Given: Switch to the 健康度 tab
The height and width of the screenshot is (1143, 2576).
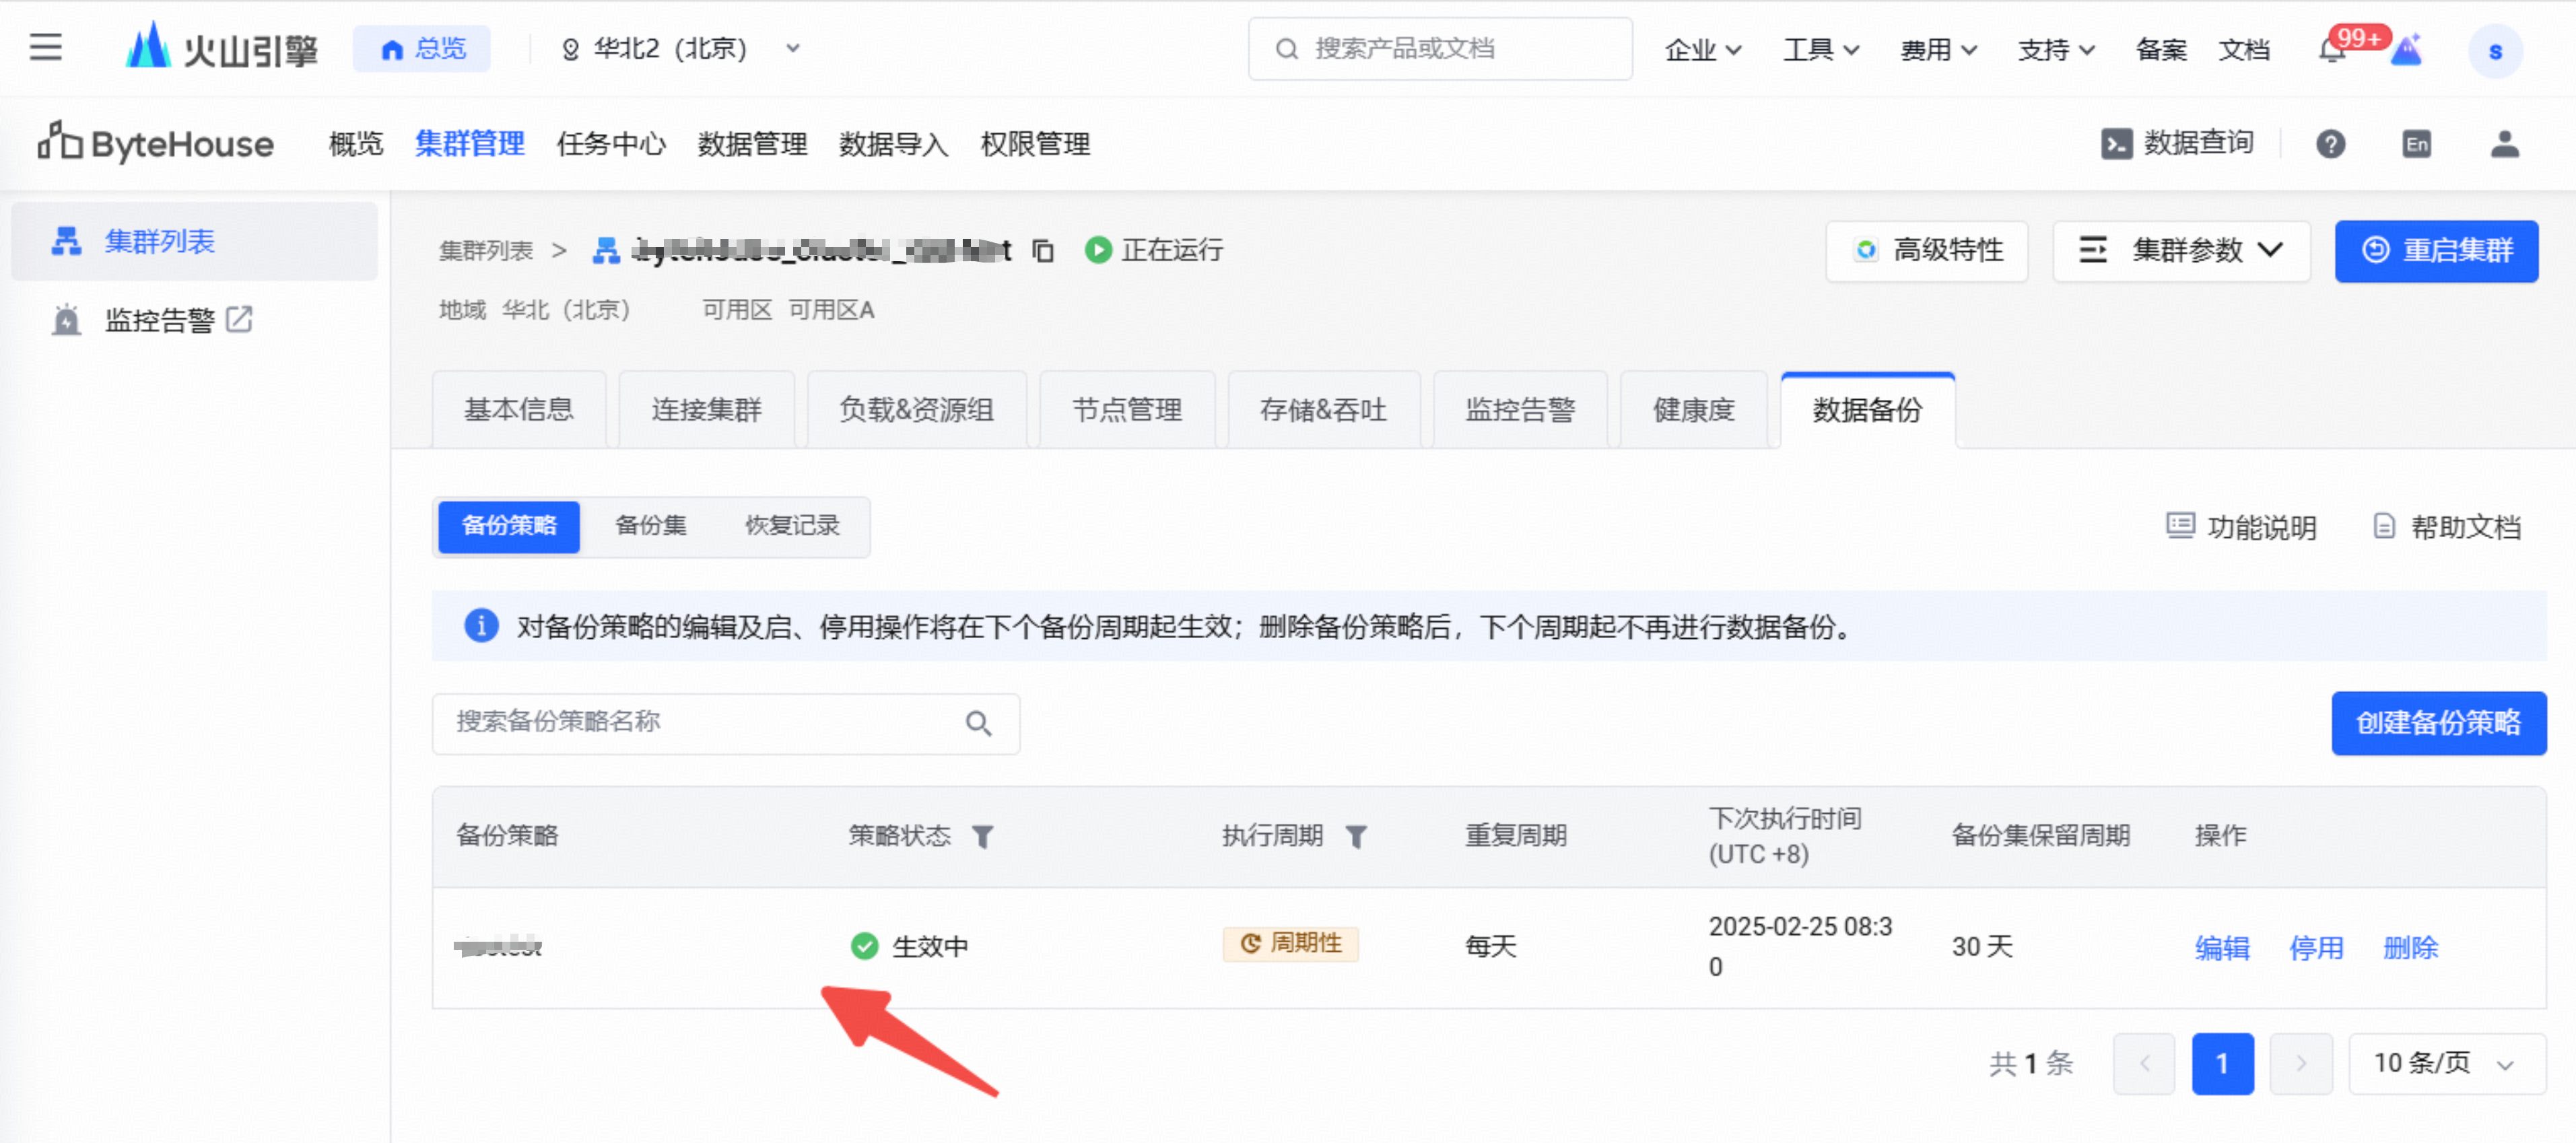Looking at the screenshot, I should (x=1693, y=409).
